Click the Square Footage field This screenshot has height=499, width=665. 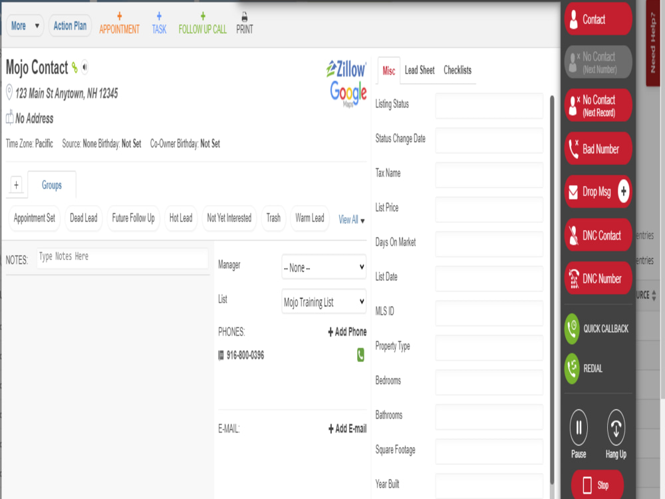489,451
